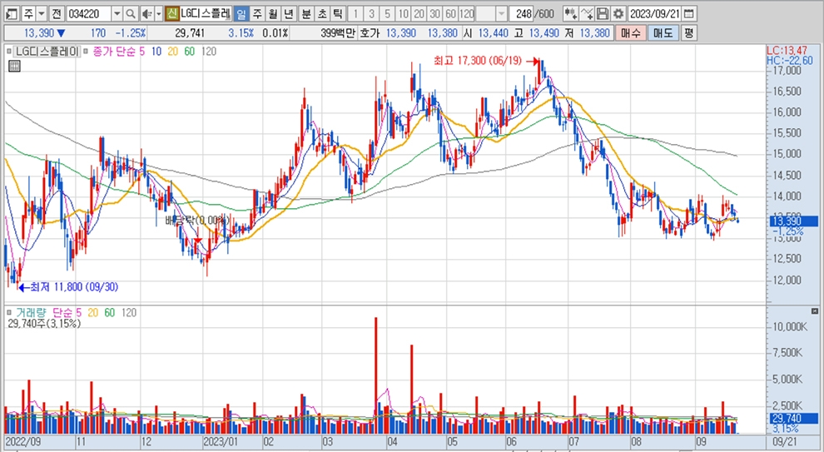Expand the minute interval dropdown after 120
Viewport: 824px width, 452px height.
pyautogui.click(x=501, y=14)
